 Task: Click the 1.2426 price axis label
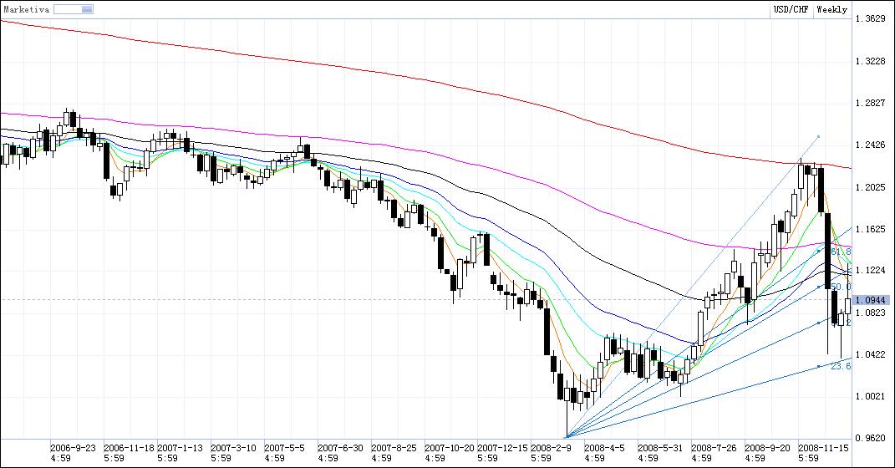point(871,145)
